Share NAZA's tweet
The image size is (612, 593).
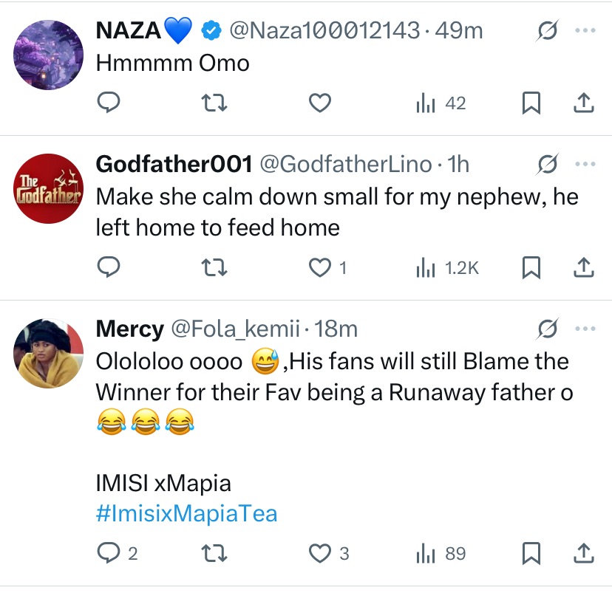tap(584, 103)
